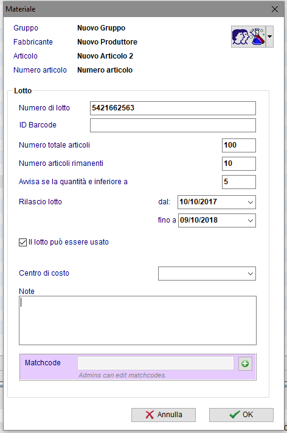Click the green plus Matchcode add icon
287x433 pixels.
coord(245,363)
